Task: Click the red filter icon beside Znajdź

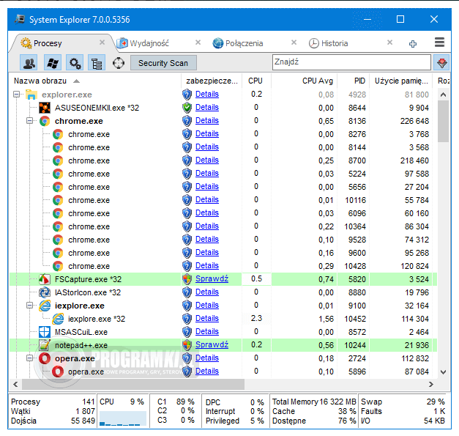Action: pos(441,63)
